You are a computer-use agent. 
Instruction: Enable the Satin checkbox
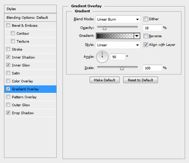tap(8, 73)
